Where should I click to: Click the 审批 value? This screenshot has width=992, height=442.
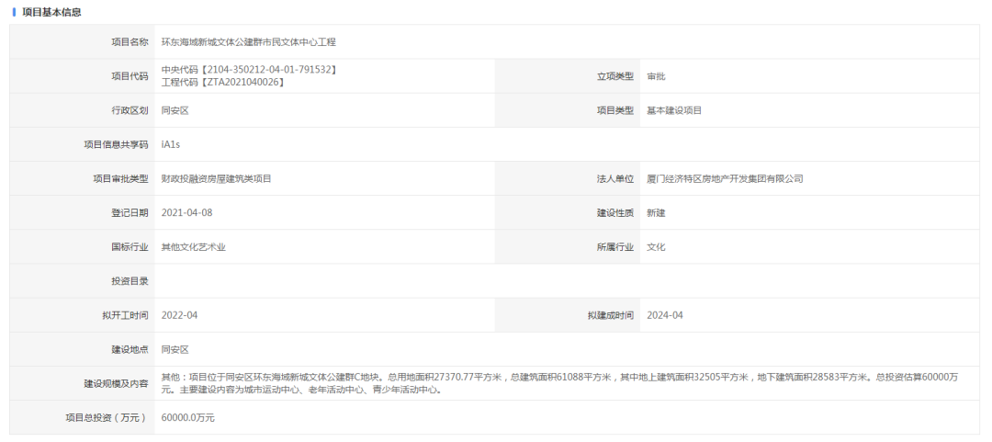(x=656, y=76)
